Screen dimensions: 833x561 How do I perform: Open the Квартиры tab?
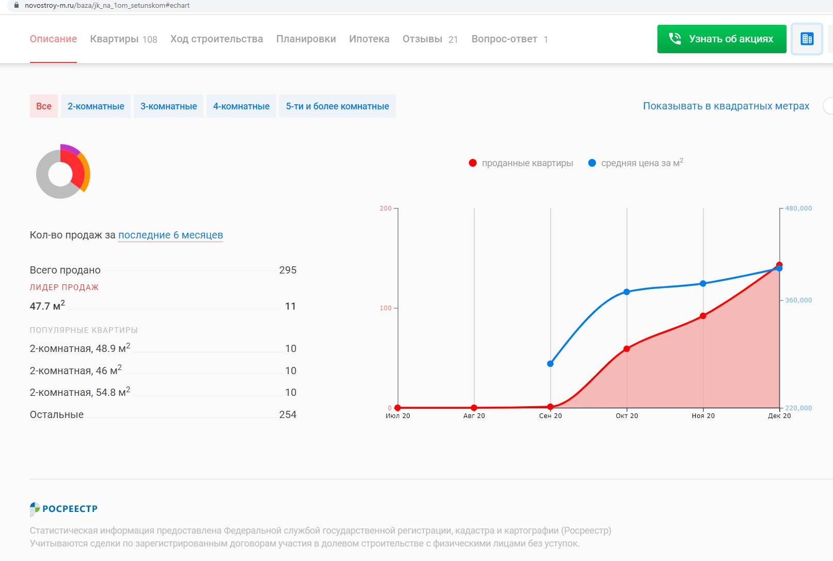[x=123, y=39]
